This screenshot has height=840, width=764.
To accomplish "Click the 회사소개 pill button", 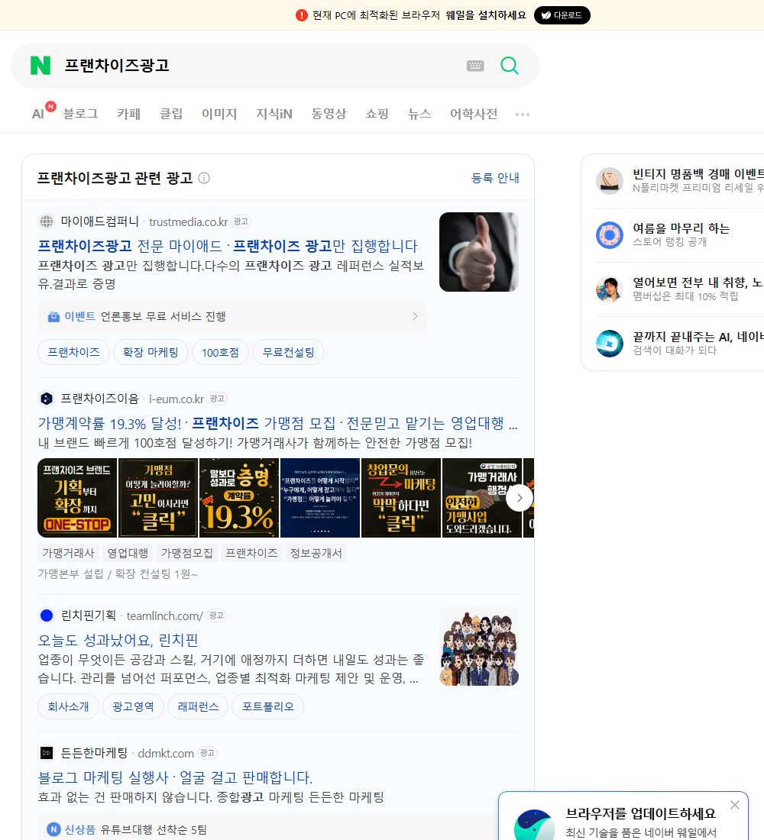I will pyautogui.click(x=68, y=706).
